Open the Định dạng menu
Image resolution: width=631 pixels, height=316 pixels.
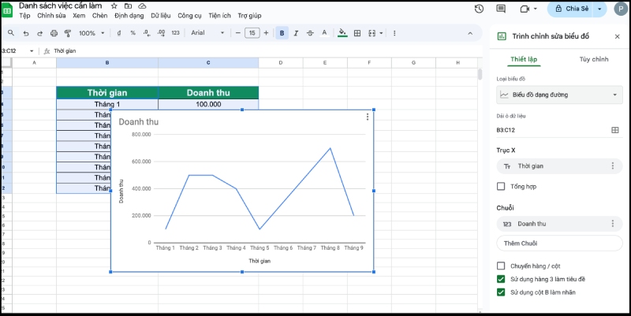tap(129, 16)
